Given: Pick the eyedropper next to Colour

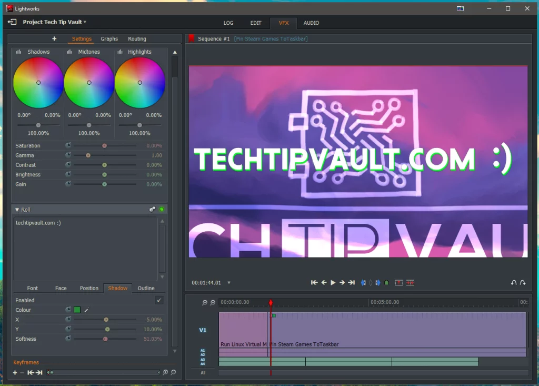Looking at the screenshot, I should click(86, 310).
